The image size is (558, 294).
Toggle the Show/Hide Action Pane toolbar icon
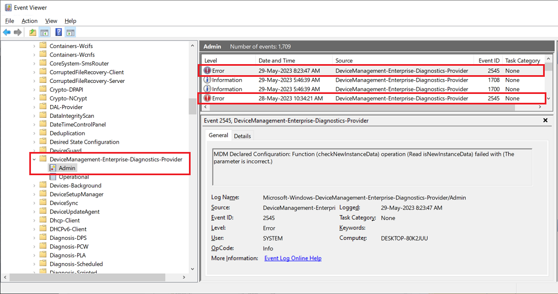point(70,33)
